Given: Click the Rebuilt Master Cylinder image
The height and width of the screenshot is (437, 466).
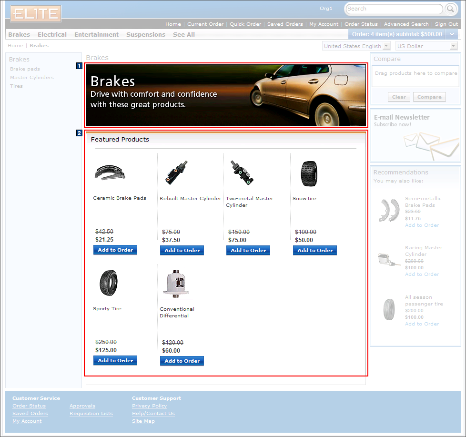Looking at the screenshot, I should click(177, 173).
